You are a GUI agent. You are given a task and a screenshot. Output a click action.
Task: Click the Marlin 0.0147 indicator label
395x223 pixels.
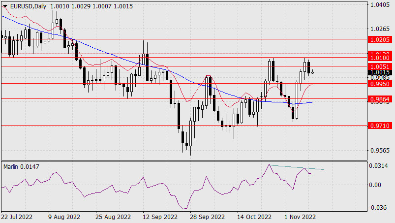tap(21, 166)
